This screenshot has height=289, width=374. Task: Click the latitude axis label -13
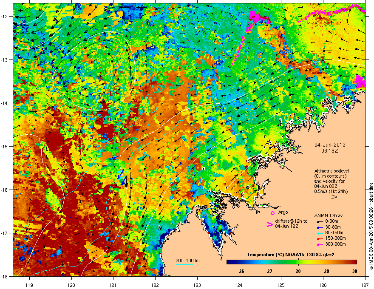pyautogui.click(x=5, y=59)
